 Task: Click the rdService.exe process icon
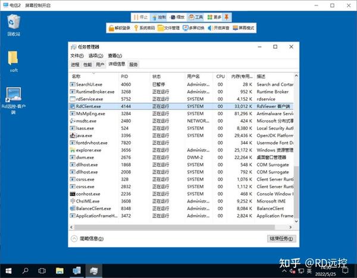73,99
